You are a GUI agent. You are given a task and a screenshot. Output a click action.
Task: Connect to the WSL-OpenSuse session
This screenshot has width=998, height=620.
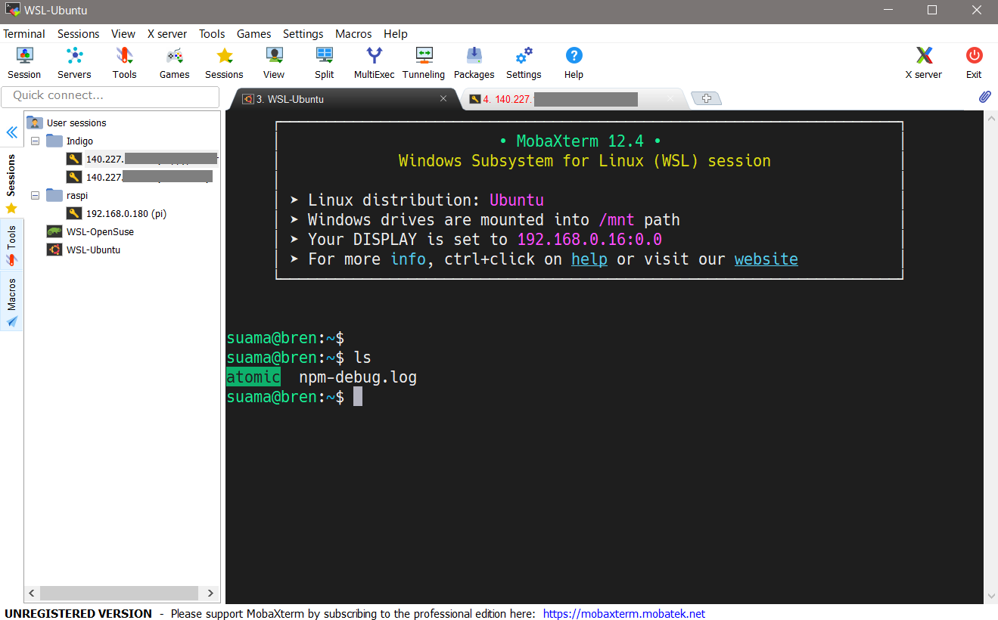97,231
